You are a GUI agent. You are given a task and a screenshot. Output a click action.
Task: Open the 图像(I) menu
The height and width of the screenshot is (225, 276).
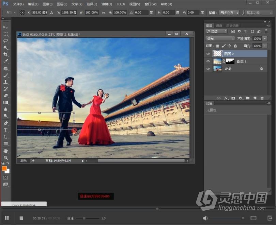[x=47, y=4]
